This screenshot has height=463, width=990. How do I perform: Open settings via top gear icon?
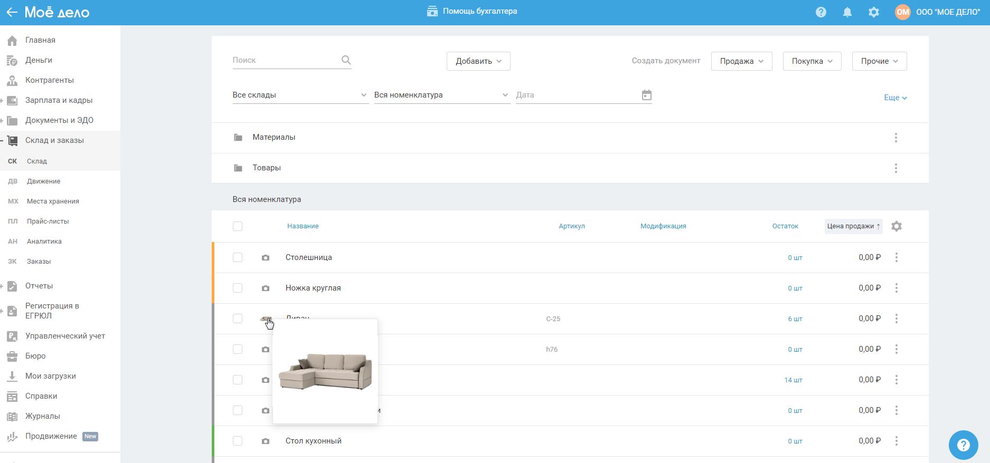[x=874, y=12]
